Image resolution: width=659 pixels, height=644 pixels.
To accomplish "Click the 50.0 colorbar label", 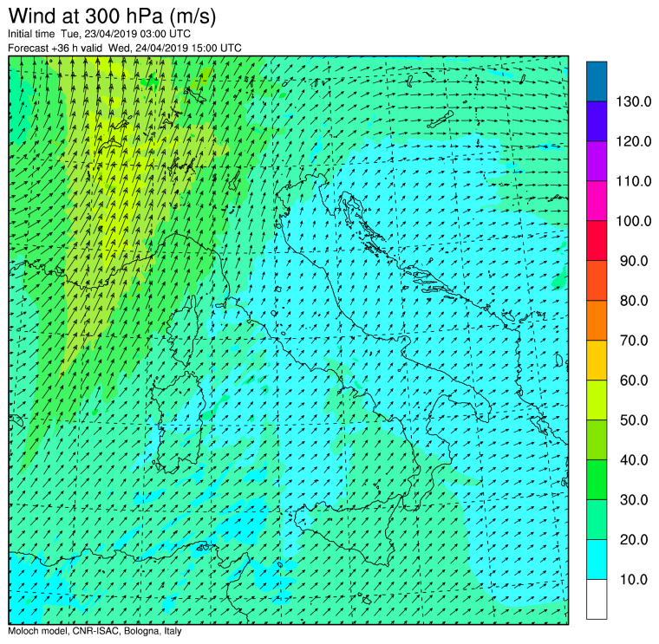I will tap(634, 420).
